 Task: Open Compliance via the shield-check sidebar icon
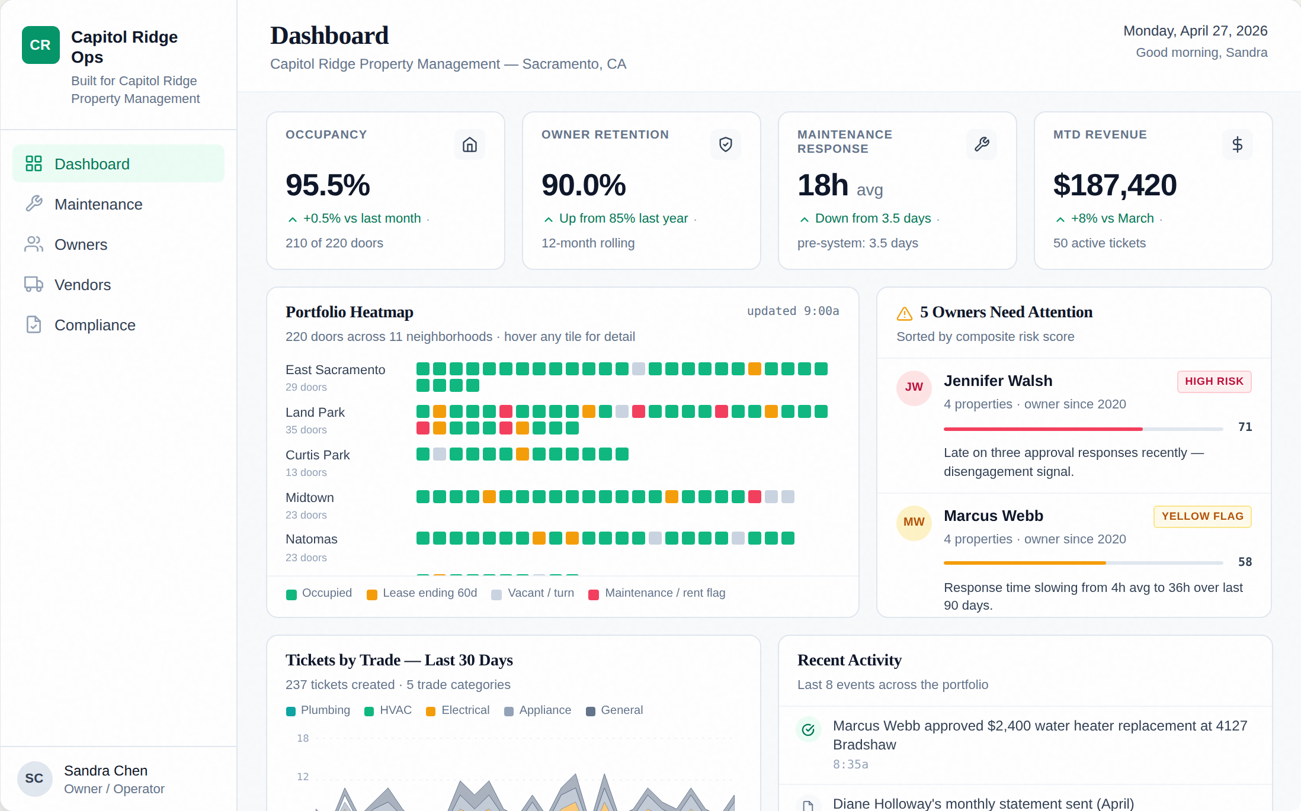(34, 324)
